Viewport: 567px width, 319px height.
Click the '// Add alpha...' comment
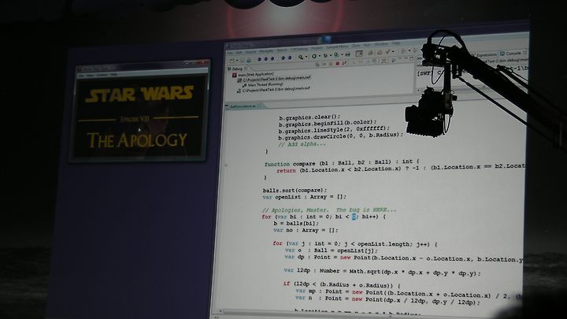[x=302, y=144]
